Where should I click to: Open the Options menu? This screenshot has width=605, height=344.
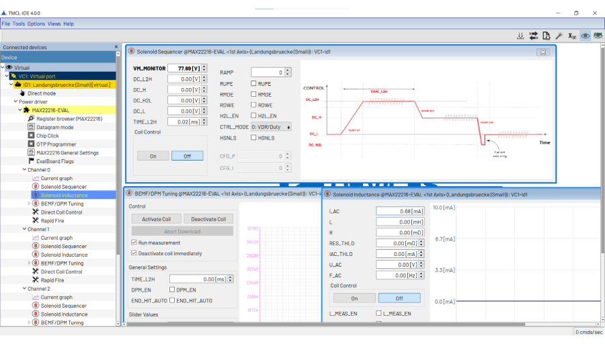(x=36, y=24)
